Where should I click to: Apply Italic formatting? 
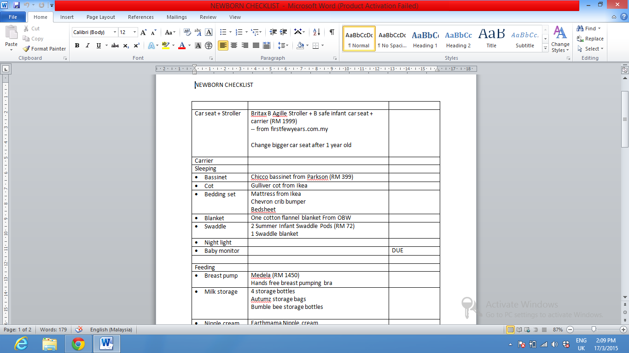click(x=87, y=46)
